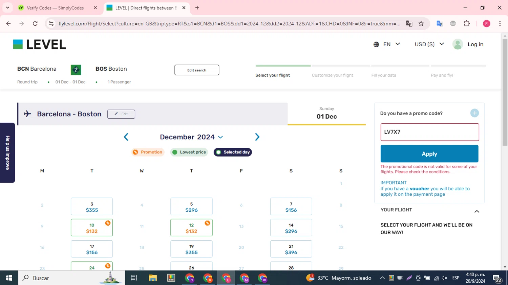
Task: Click the Lowest price legend label
Action: (189, 152)
